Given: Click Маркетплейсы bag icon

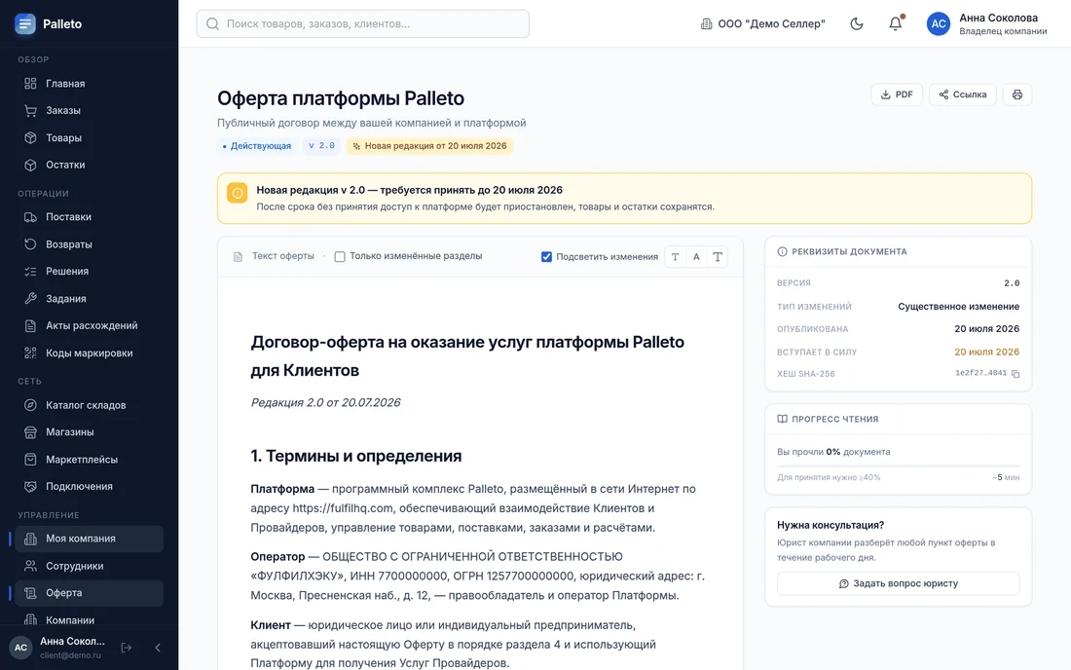Looking at the screenshot, I should pos(30,459).
